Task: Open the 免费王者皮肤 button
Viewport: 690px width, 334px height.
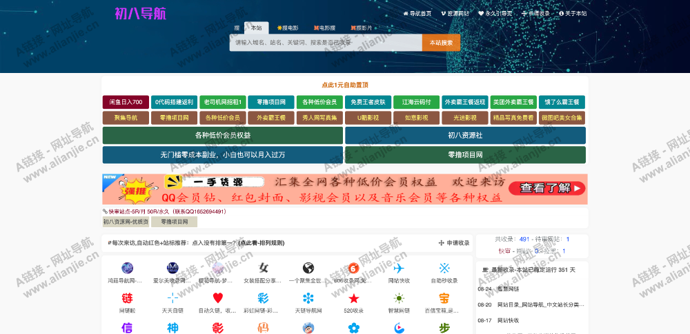Action: (x=368, y=102)
